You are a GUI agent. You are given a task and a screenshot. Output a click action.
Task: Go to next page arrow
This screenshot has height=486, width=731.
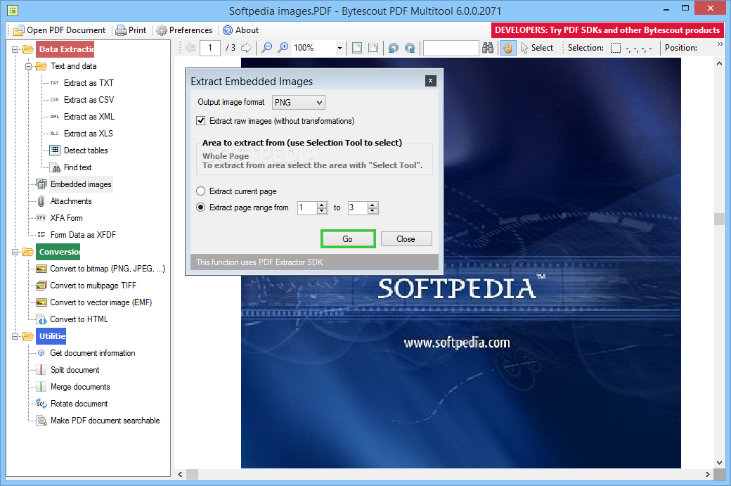pos(246,48)
